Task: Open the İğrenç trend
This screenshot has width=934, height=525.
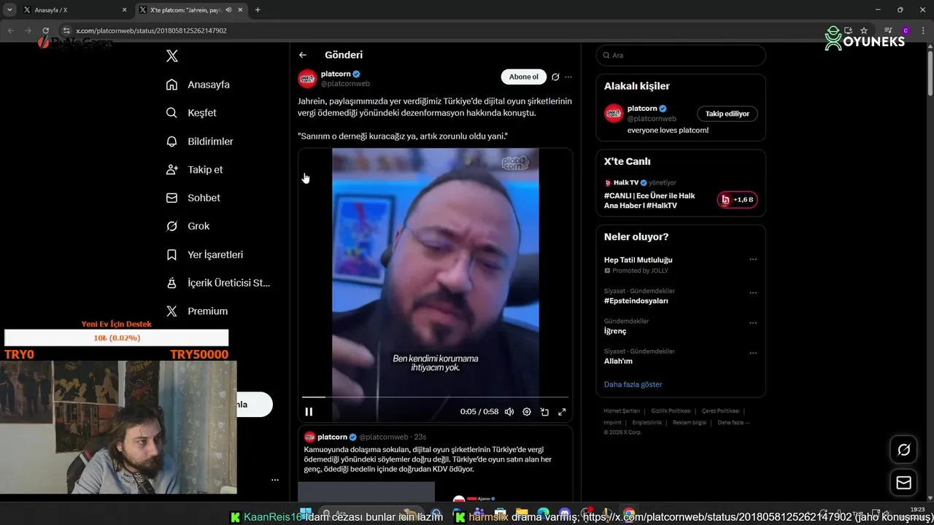Action: pos(615,331)
